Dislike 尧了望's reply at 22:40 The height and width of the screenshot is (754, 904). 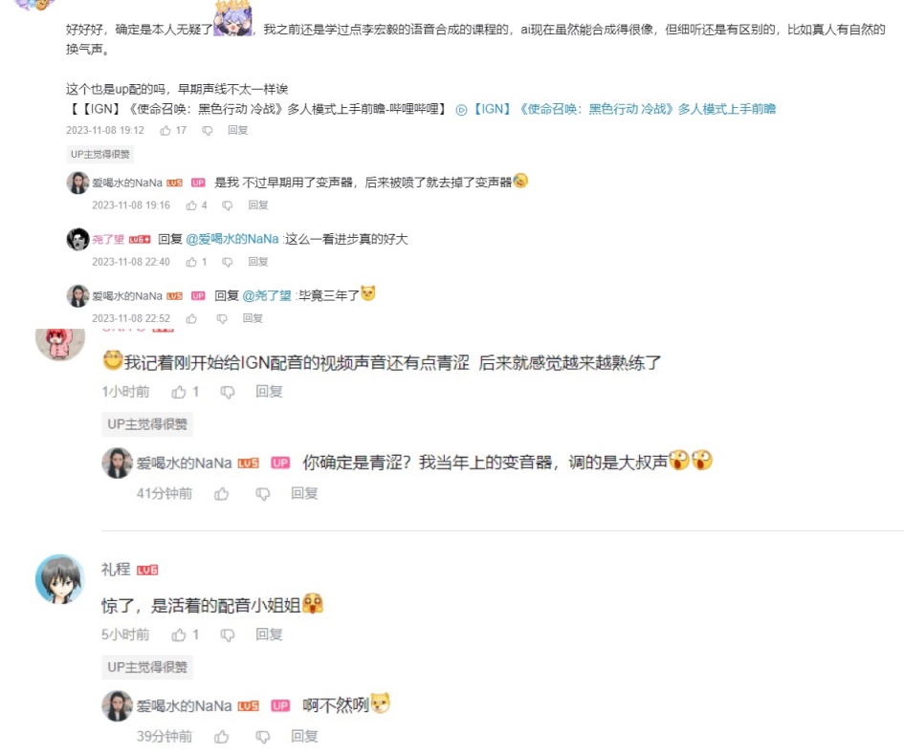click(227, 262)
